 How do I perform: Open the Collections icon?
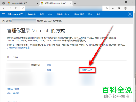[119, 8]
